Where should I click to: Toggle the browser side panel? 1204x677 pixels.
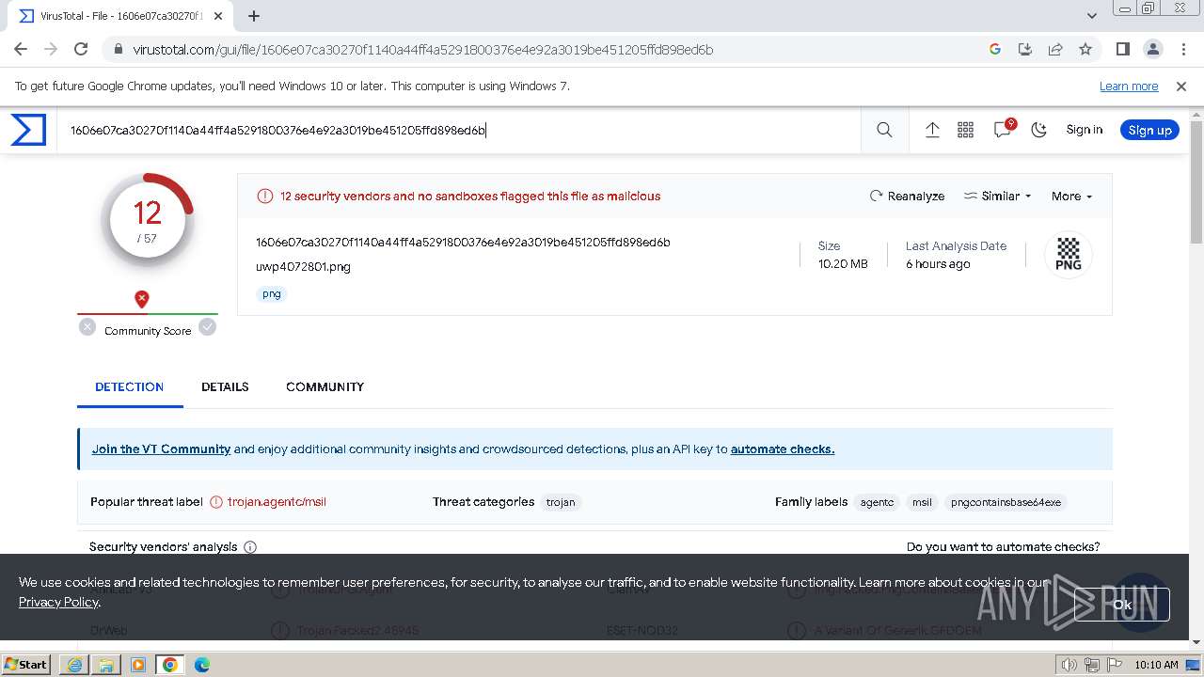[x=1122, y=50]
